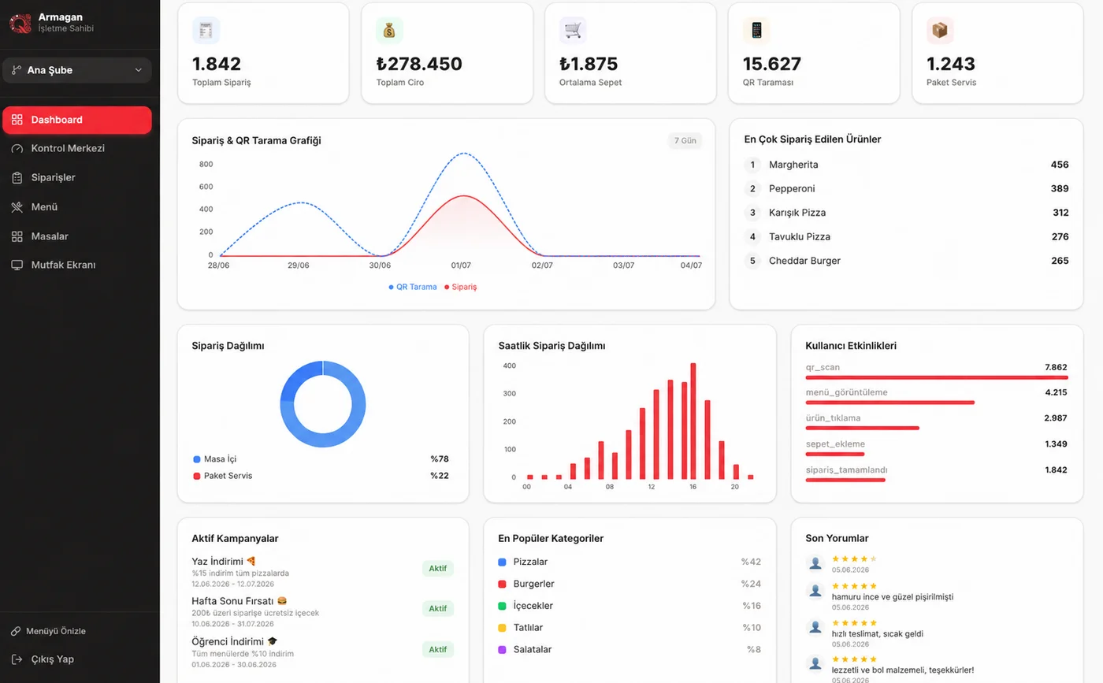This screenshot has height=683, width=1103.
Task: Click the ürün_tıklama activity progress bar
Action: coord(863,429)
